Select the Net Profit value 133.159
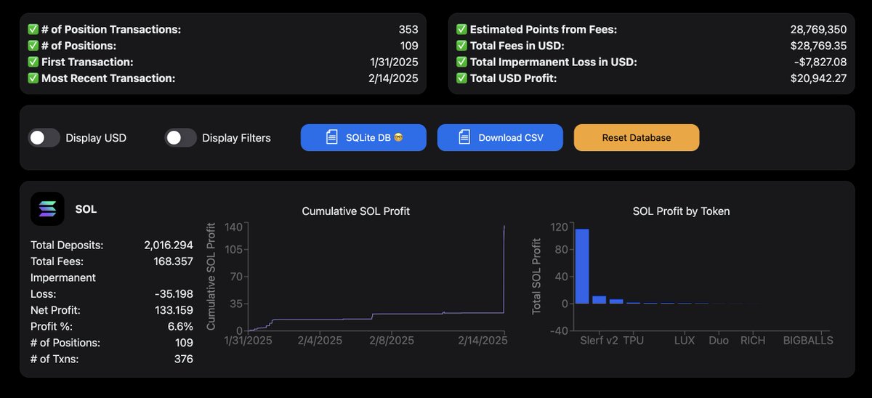Screen dimensions: 872x398 174,310
